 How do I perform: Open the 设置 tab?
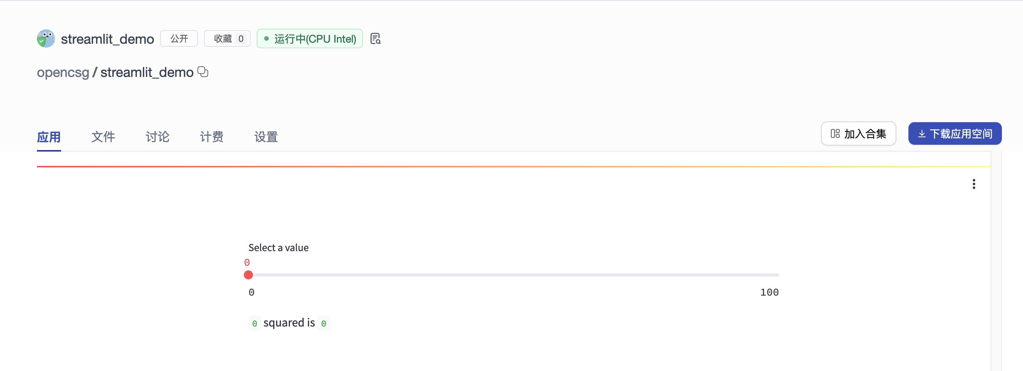tap(266, 136)
